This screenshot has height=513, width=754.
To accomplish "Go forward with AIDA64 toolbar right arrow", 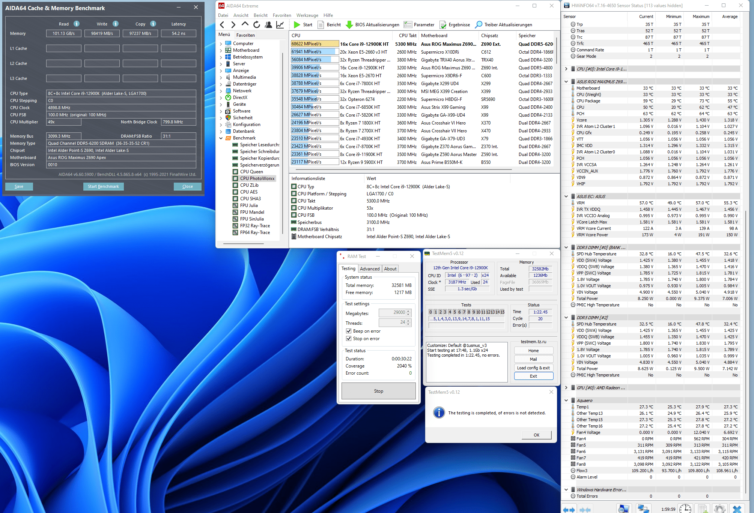I will coord(233,25).
